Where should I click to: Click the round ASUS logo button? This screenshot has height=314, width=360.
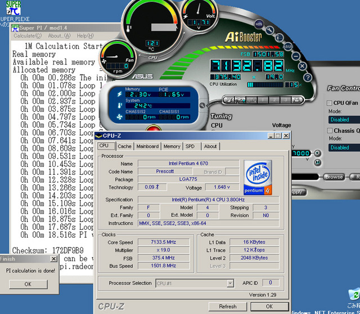287,47
